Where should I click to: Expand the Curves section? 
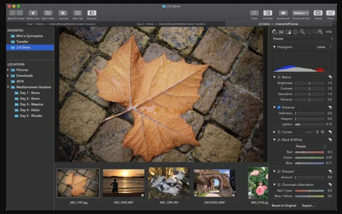coord(274,132)
